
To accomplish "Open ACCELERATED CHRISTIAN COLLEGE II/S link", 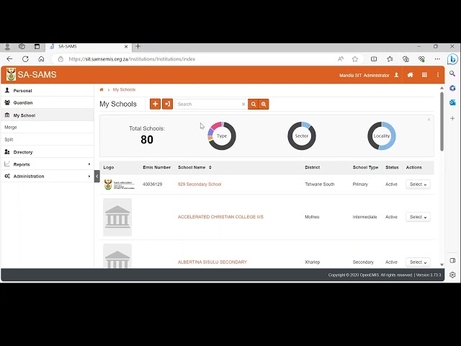I will (220, 217).
